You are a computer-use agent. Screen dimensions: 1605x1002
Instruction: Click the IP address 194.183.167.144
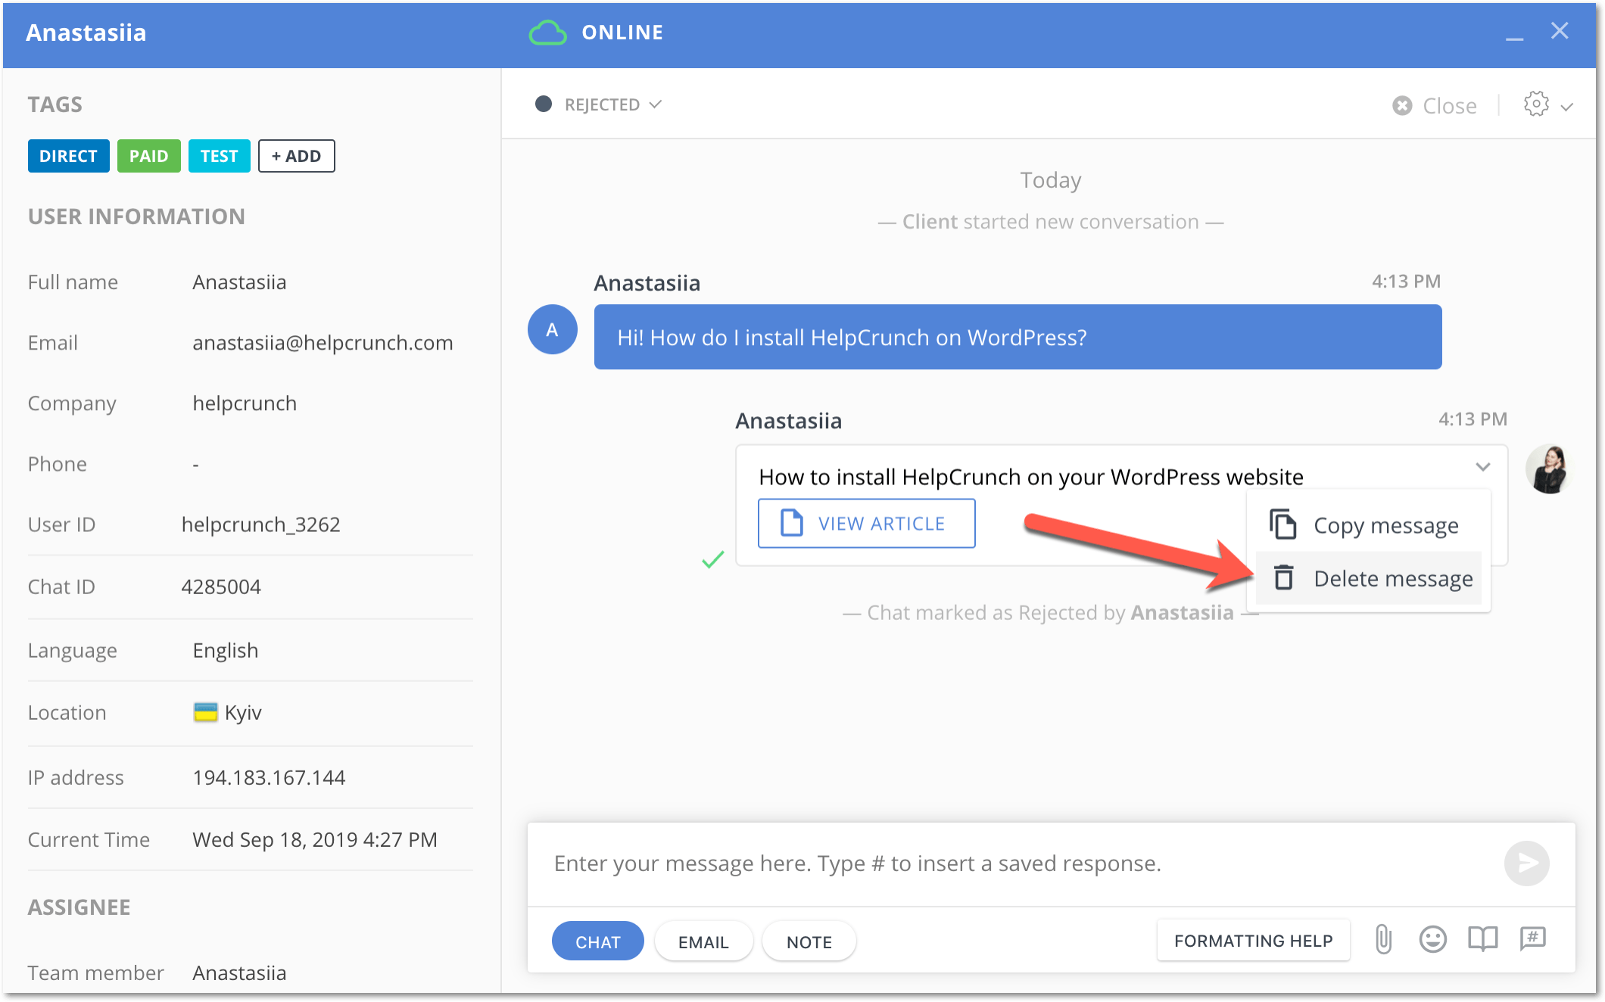coord(269,777)
